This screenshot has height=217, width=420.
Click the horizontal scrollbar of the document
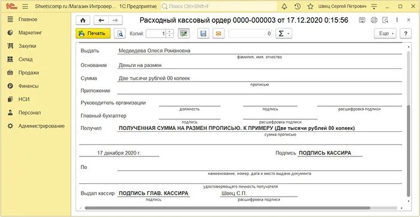[227, 208]
